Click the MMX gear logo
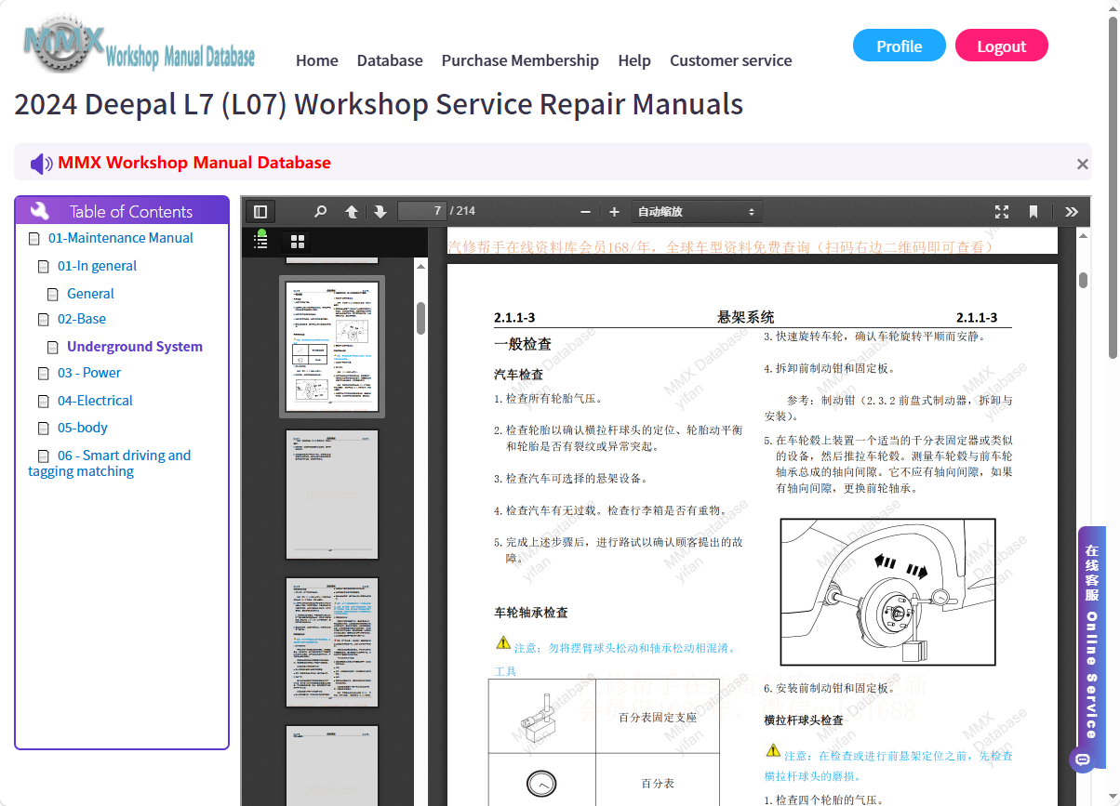This screenshot has height=806, width=1120. click(62, 44)
